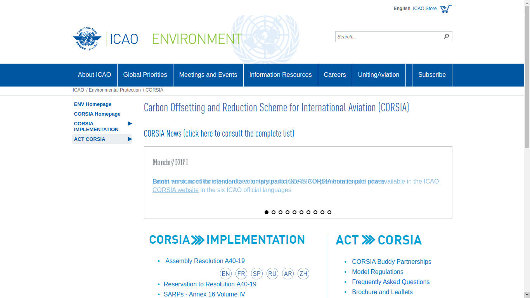This screenshot has width=530, height=298.
Task: Open the Meetings and Events menu
Action: [208, 75]
